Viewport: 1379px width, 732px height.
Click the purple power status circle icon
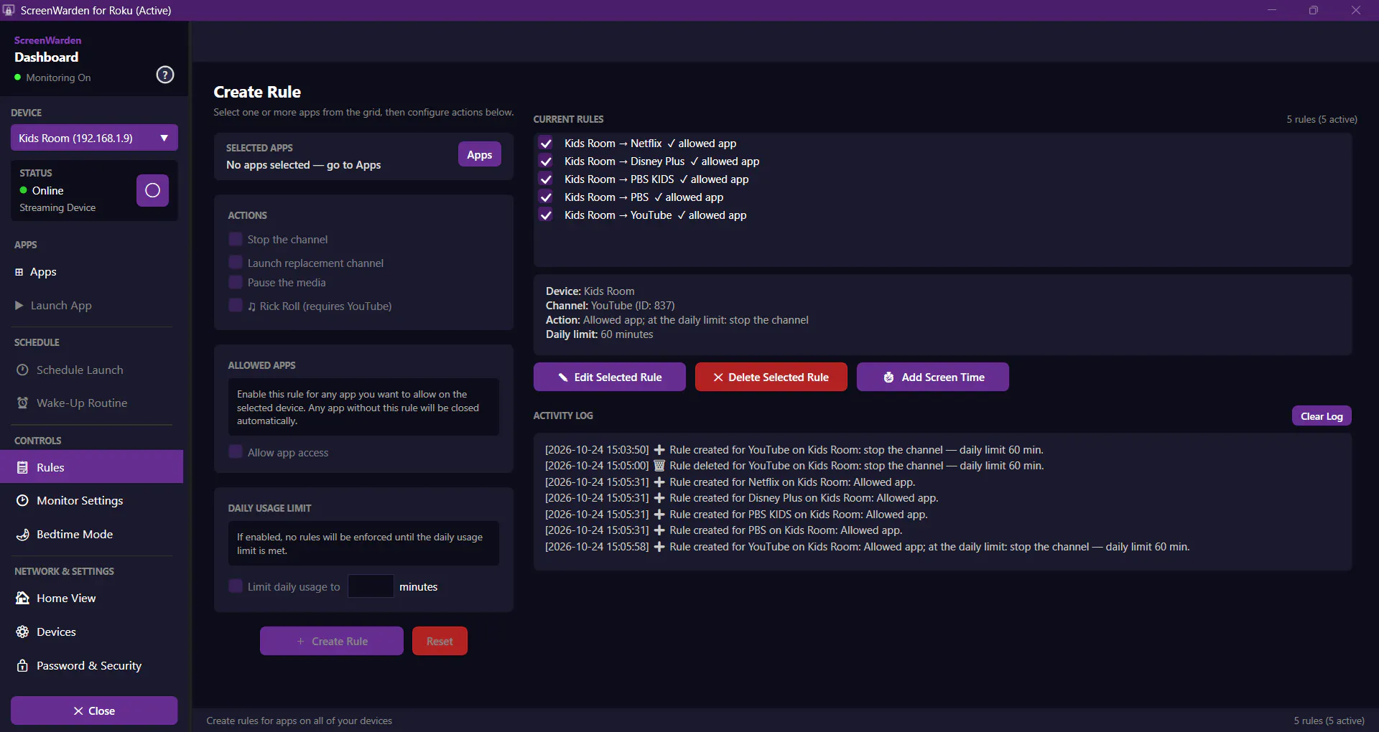click(152, 190)
